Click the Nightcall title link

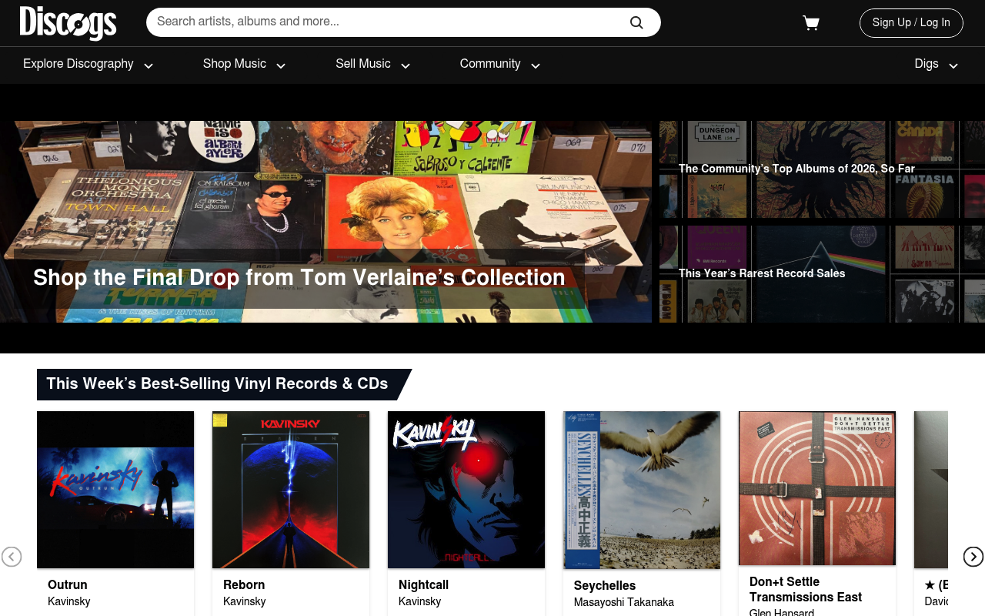point(423,585)
